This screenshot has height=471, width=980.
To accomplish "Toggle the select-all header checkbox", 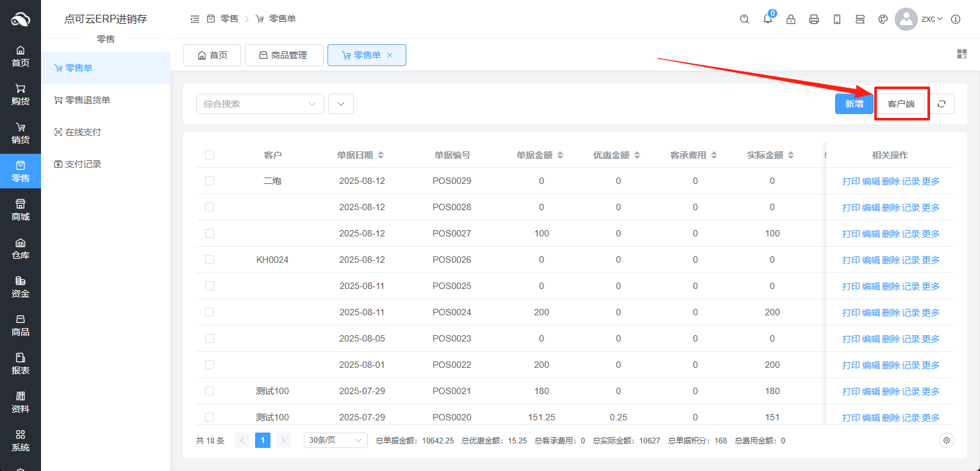I will coord(210,155).
